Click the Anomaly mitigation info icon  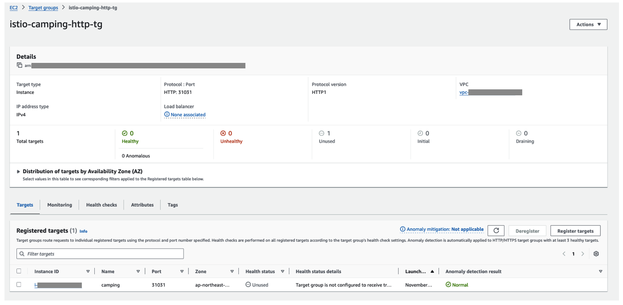pos(403,230)
